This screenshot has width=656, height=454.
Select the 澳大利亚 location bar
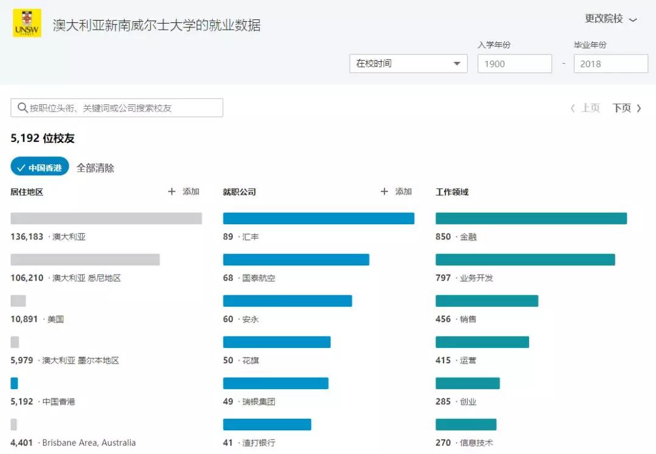106,218
